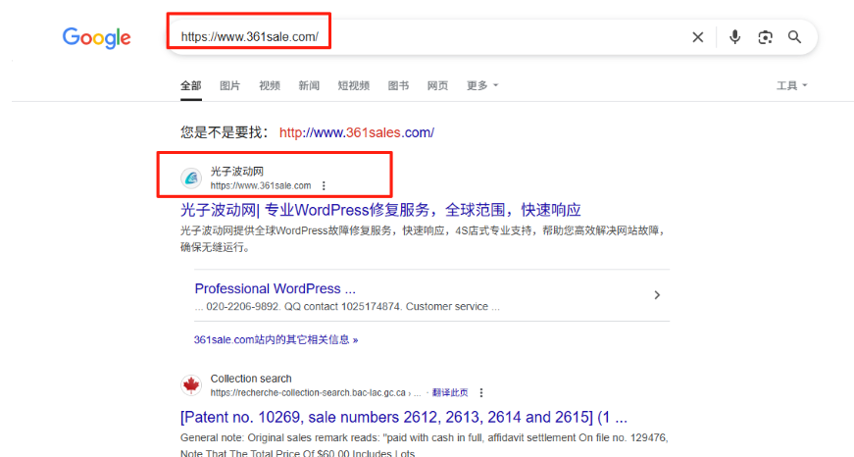Click the maple leaf Collection search favicon

point(191,385)
